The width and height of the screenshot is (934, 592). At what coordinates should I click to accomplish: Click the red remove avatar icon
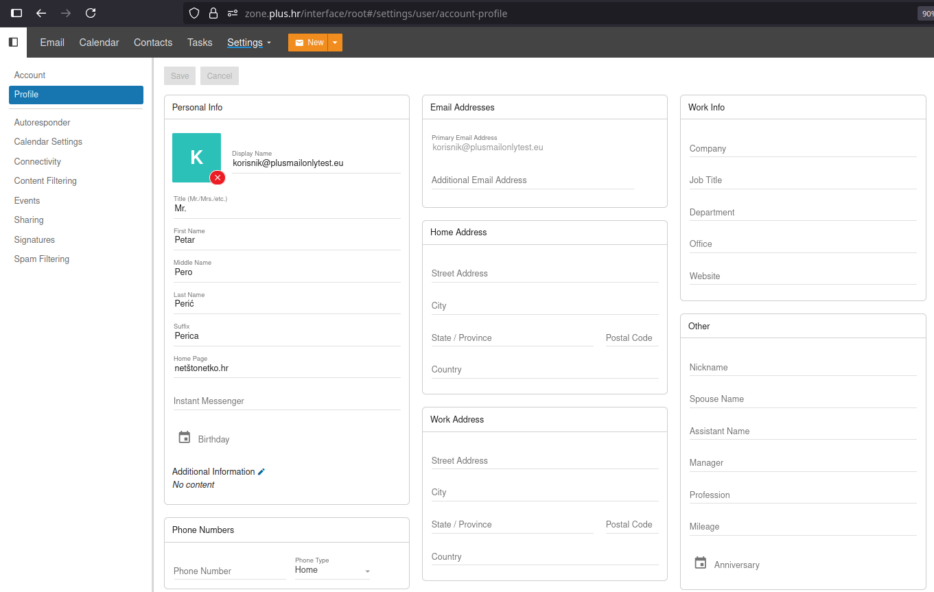tap(218, 178)
